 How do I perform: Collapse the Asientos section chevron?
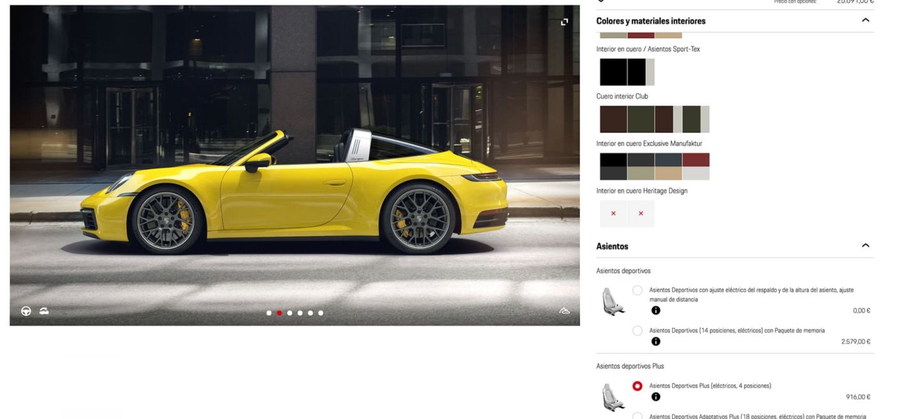pyautogui.click(x=866, y=246)
